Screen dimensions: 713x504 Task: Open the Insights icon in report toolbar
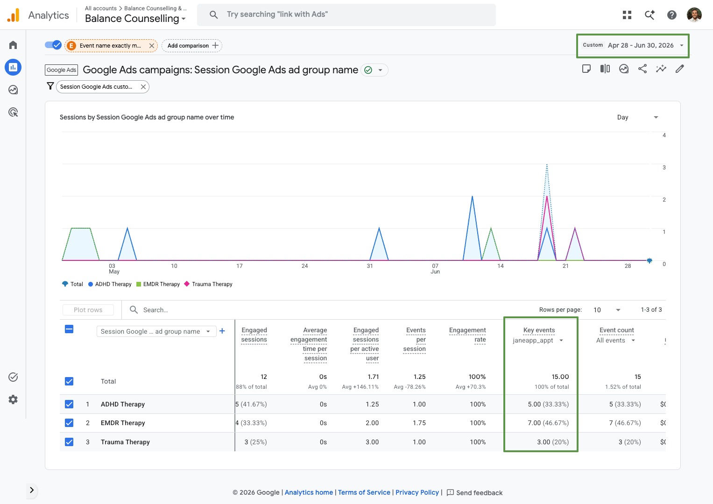coord(624,69)
